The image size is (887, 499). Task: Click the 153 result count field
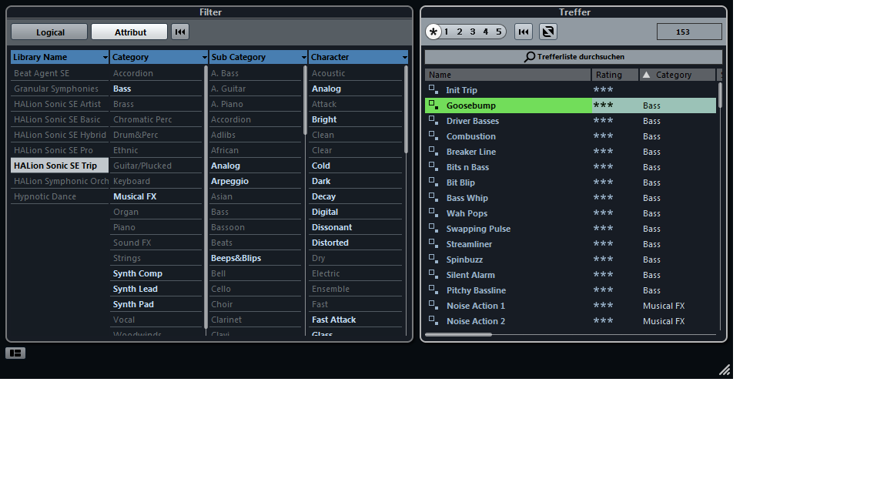[x=689, y=32]
